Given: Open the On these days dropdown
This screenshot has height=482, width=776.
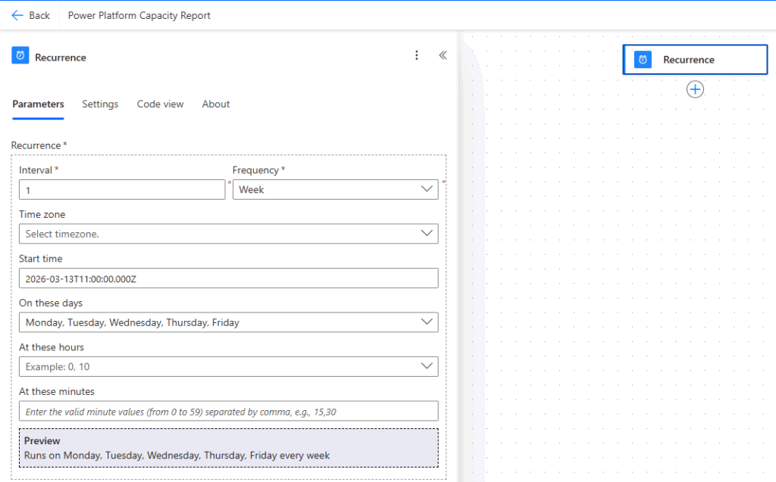Looking at the screenshot, I should click(229, 322).
